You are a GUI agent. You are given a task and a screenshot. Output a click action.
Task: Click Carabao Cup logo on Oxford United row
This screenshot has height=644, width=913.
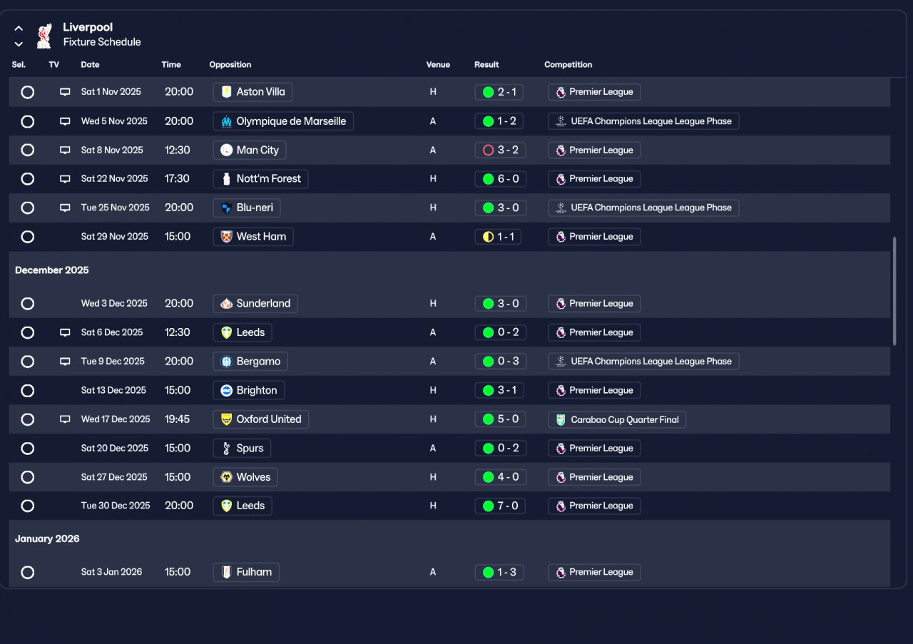pos(561,420)
